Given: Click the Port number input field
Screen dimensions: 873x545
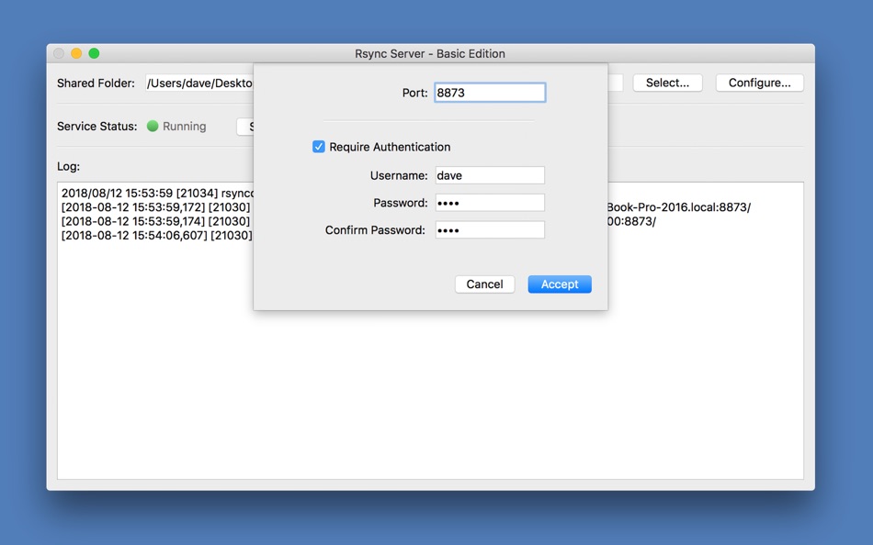Looking at the screenshot, I should [x=490, y=93].
